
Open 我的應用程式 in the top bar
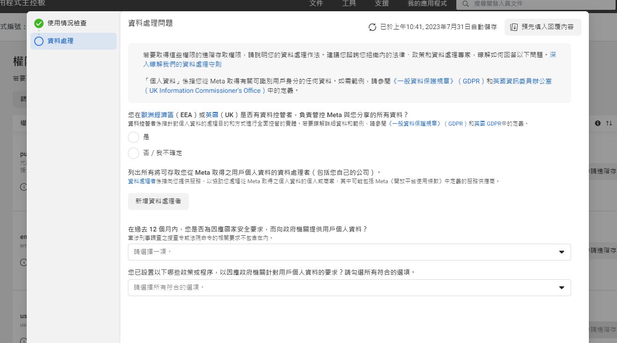point(427,4)
